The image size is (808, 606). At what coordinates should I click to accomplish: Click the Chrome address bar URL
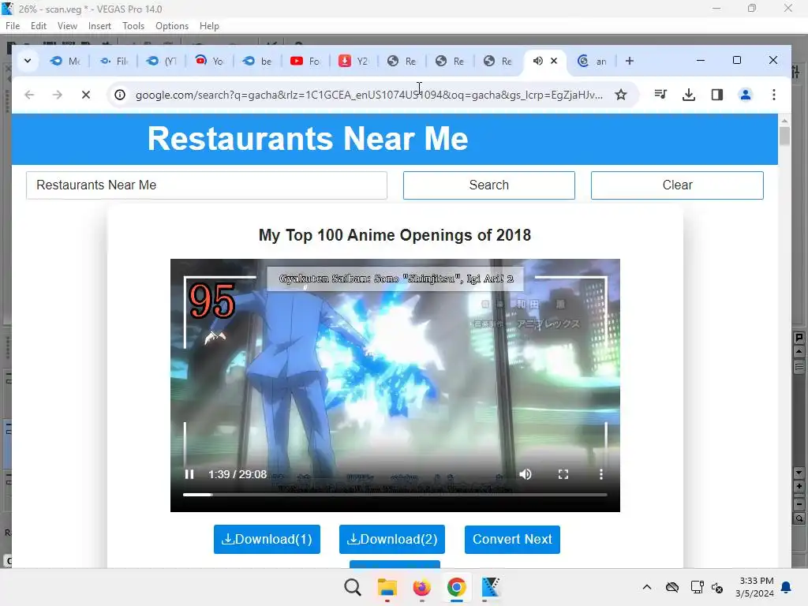point(369,95)
